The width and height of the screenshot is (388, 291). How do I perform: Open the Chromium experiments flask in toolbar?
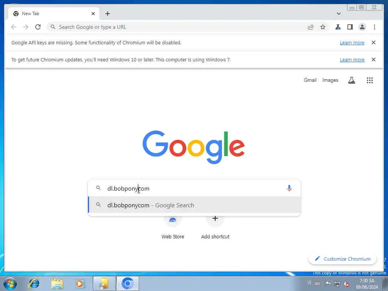tap(338, 27)
